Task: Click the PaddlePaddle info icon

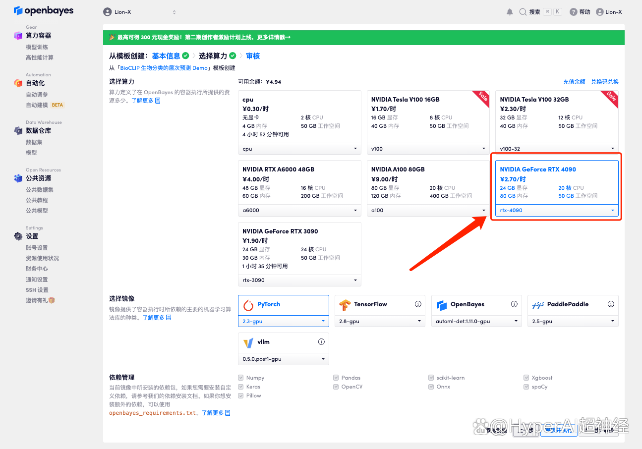Action: (x=611, y=304)
